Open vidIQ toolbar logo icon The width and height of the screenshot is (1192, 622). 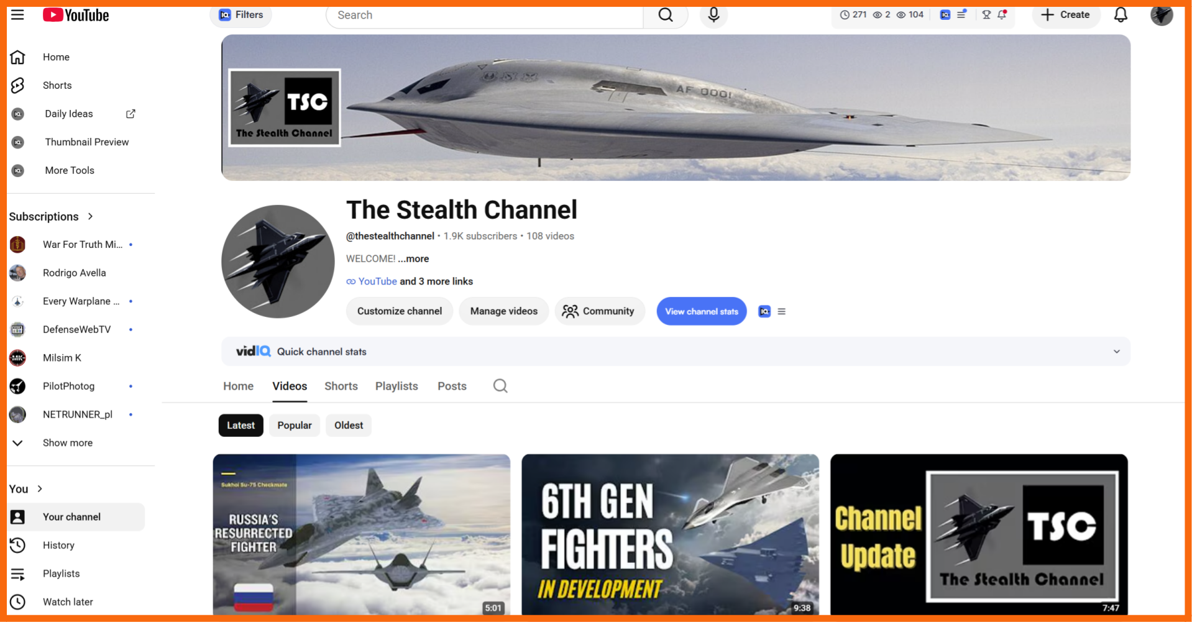(x=945, y=15)
